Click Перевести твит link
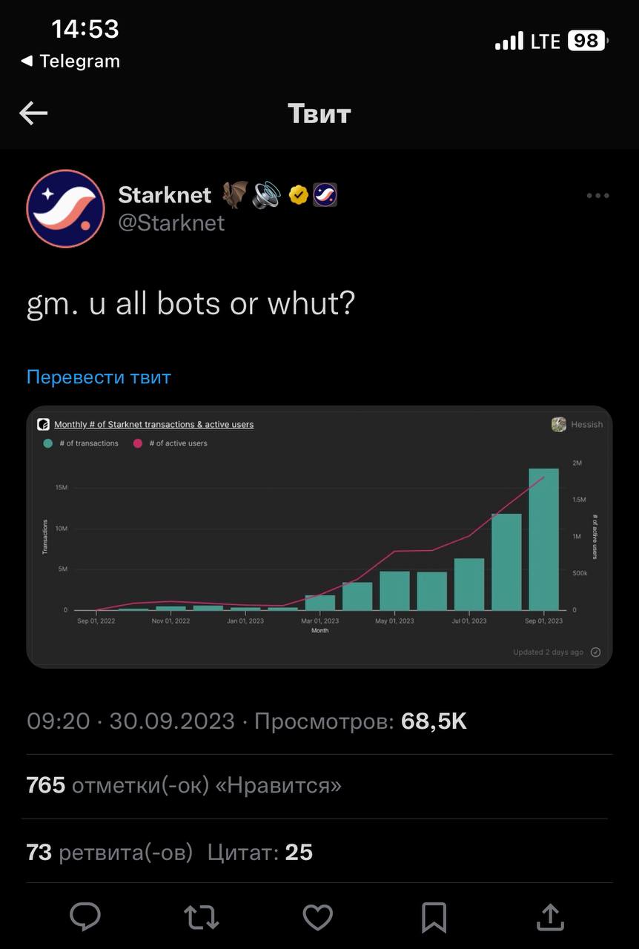Image resolution: width=639 pixels, height=949 pixels. pyautogui.click(x=99, y=377)
